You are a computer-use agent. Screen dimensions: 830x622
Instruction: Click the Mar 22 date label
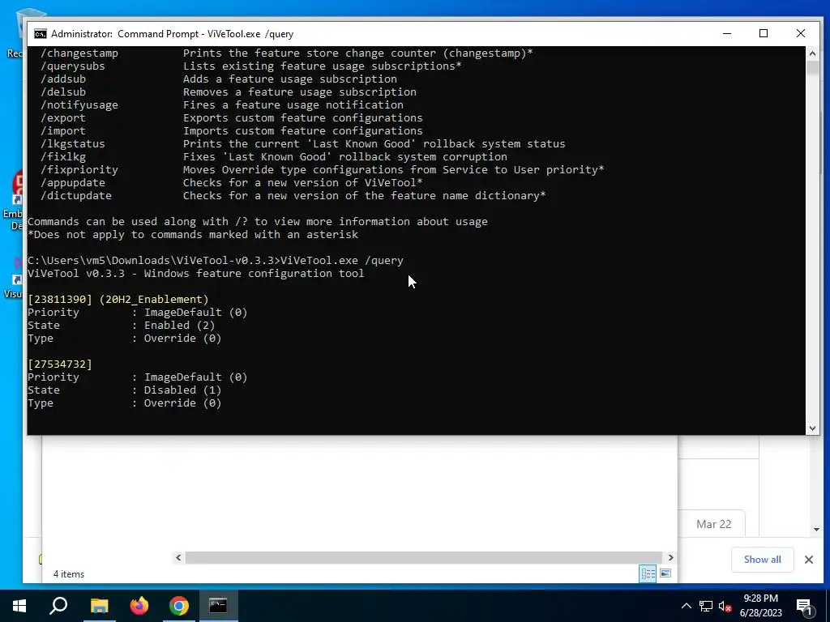713,524
